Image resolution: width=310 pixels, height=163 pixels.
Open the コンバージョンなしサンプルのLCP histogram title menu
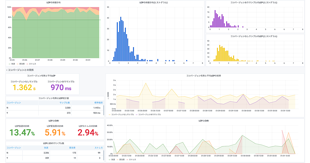click(254, 36)
